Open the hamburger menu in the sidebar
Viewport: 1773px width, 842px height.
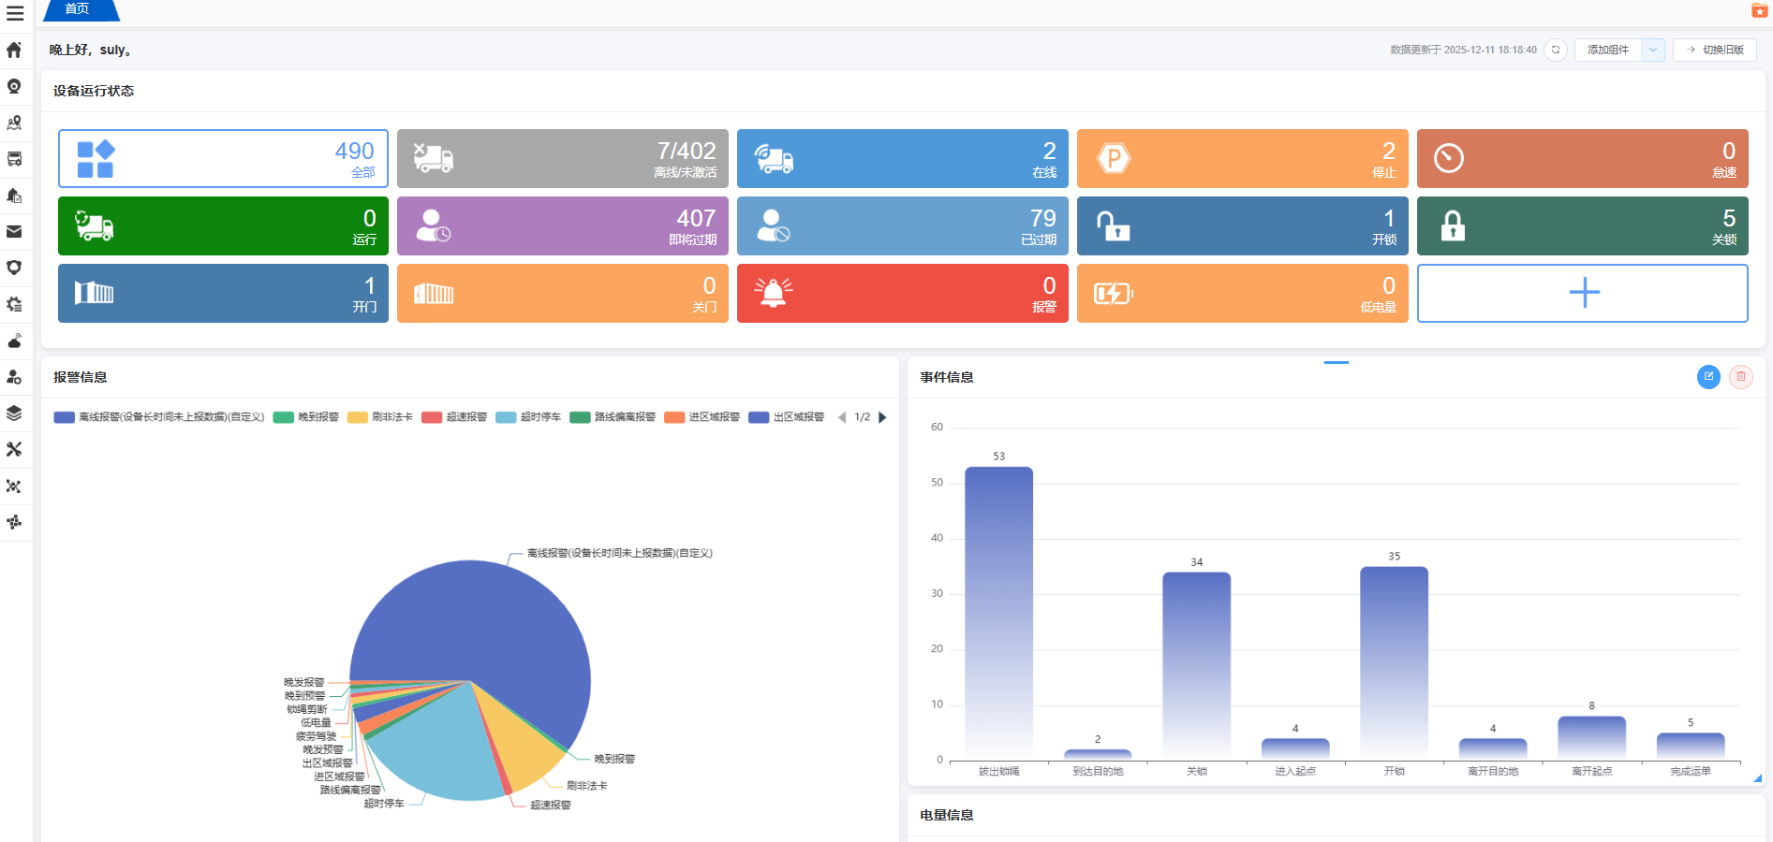(x=15, y=13)
